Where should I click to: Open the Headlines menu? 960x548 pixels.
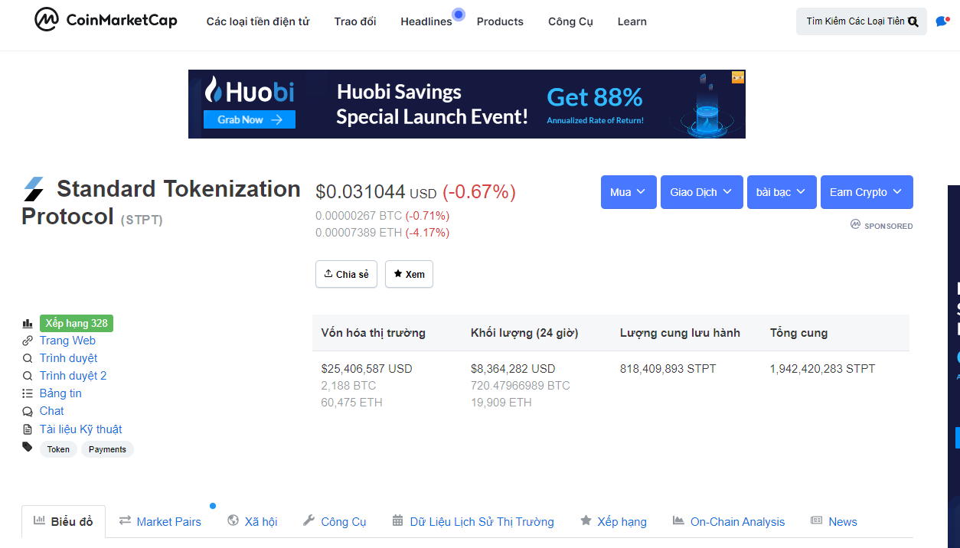(x=426, y=21)
